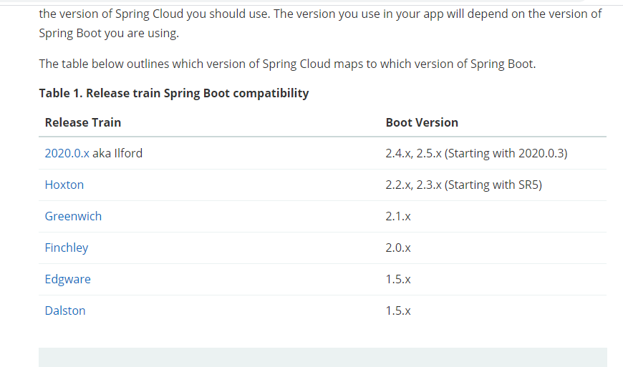623x367 pixels.
Task: Click the 'Table 1' compatibility caption
Action: [x=174, y=93]
